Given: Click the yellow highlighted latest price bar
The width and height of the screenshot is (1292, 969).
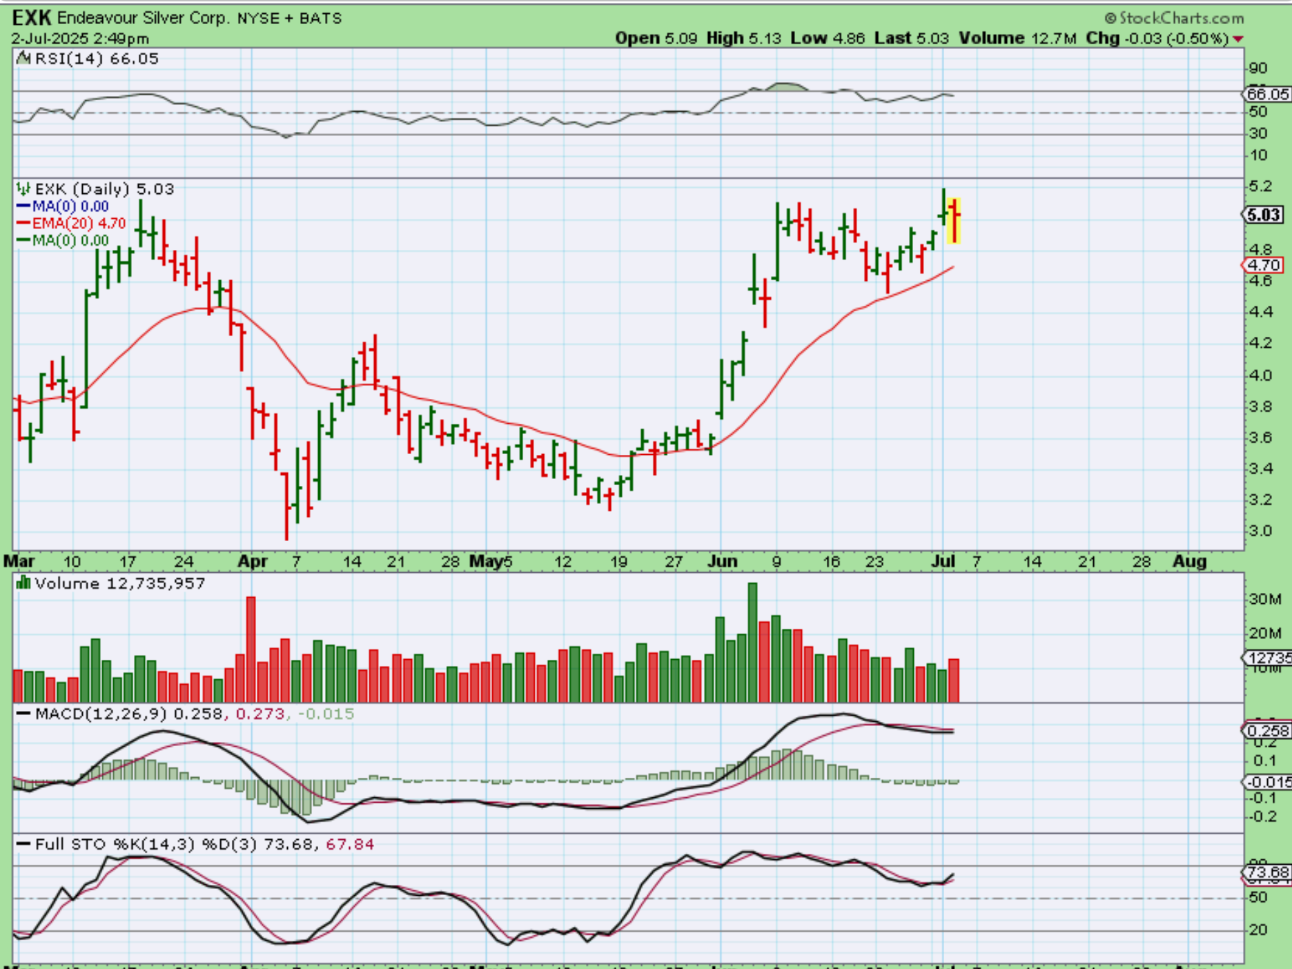Looking at the screenshot, I should (955, 221).
